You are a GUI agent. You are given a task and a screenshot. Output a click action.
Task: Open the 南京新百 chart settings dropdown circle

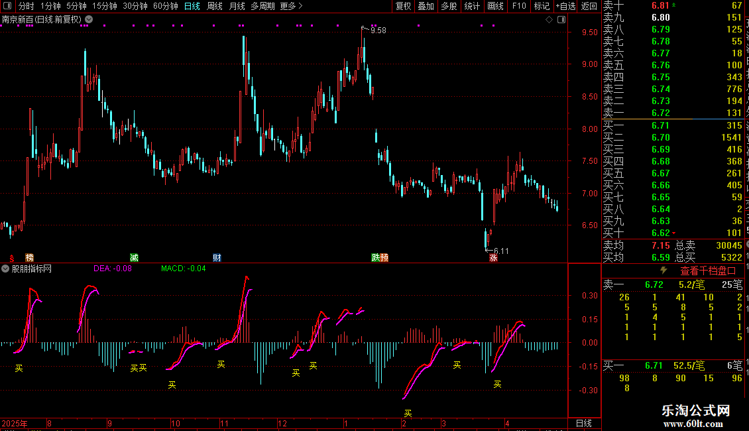(89, 20)
